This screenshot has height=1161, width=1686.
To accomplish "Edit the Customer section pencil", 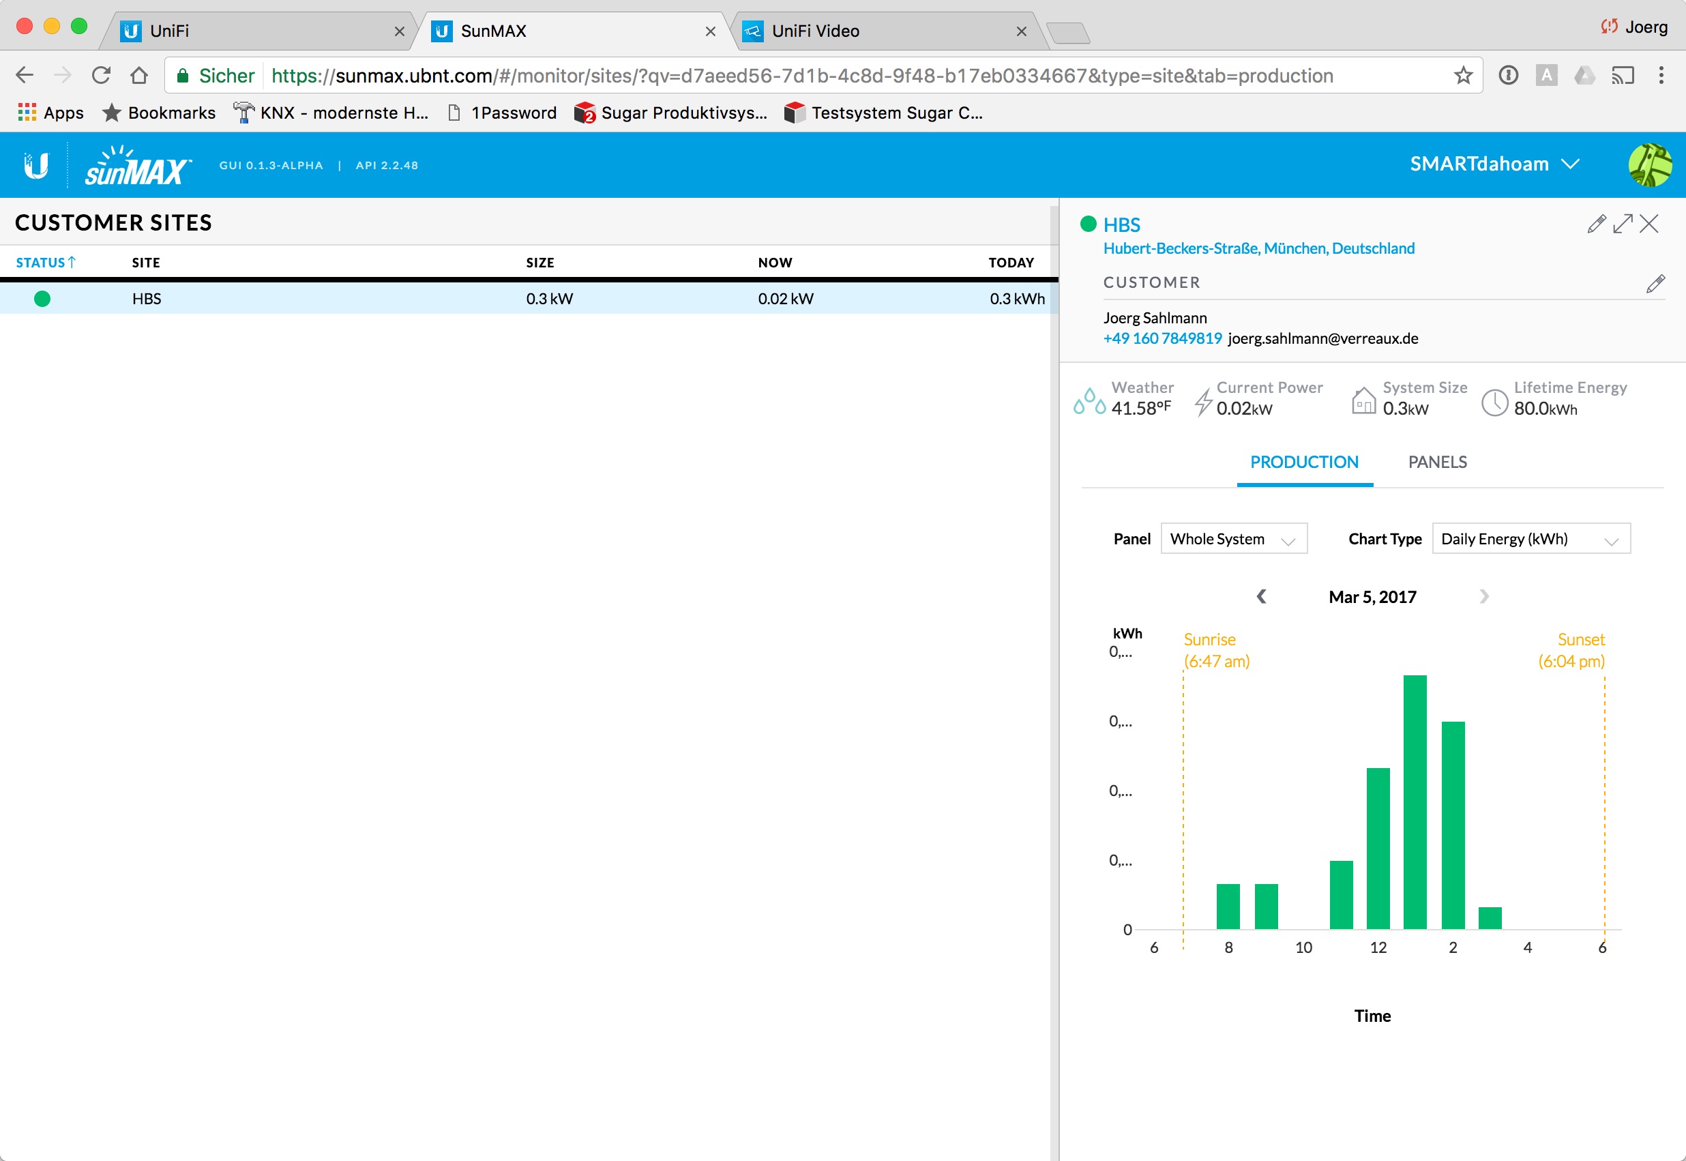I will pyautogui.click(x=1655, y=284).
